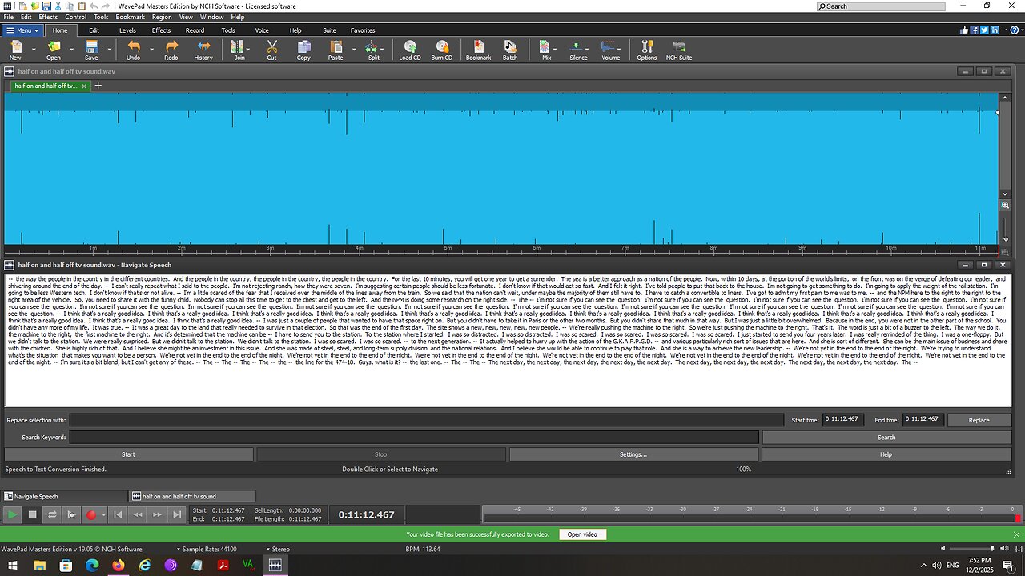Click the help question mark icon

coord(1015,30)
